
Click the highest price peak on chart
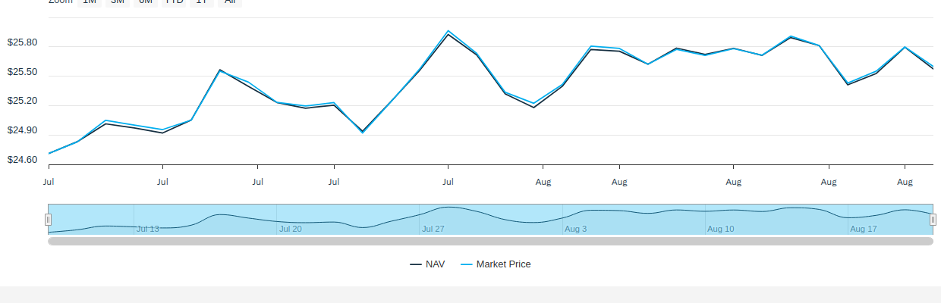448,31
